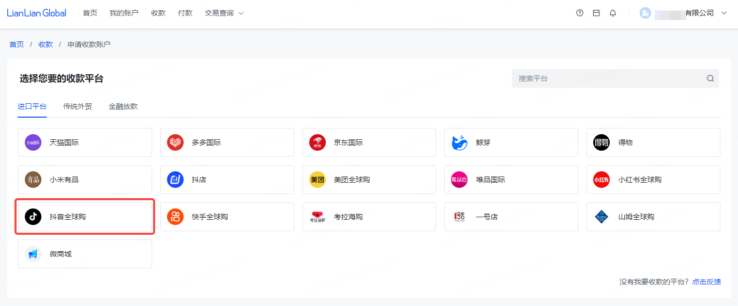This screenshot has height=306, width=738.
Task: Choose the 山姆全球购 platform label
Action: pyautogui.click(x=637, y=217)
